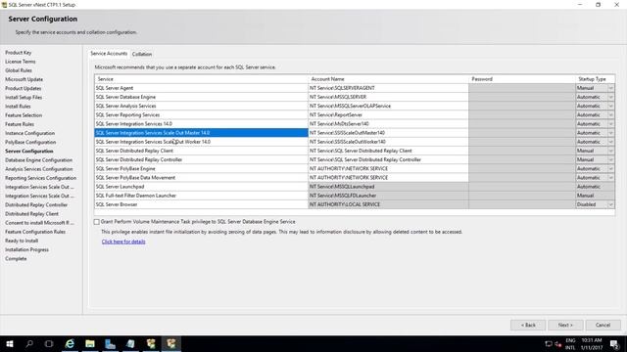The height and width of the screenshot is (352, 627).
Task: Click Reporting Services Configuration step in sidebar
Action: coord(41,178)
